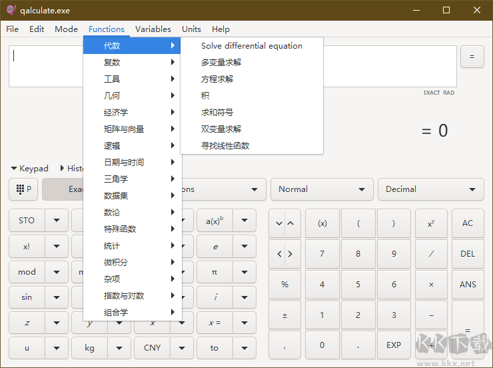Viewport: 493px width, 368px height.
Task: Click the equals button beside the expression field
Action: tap(472, 57)
